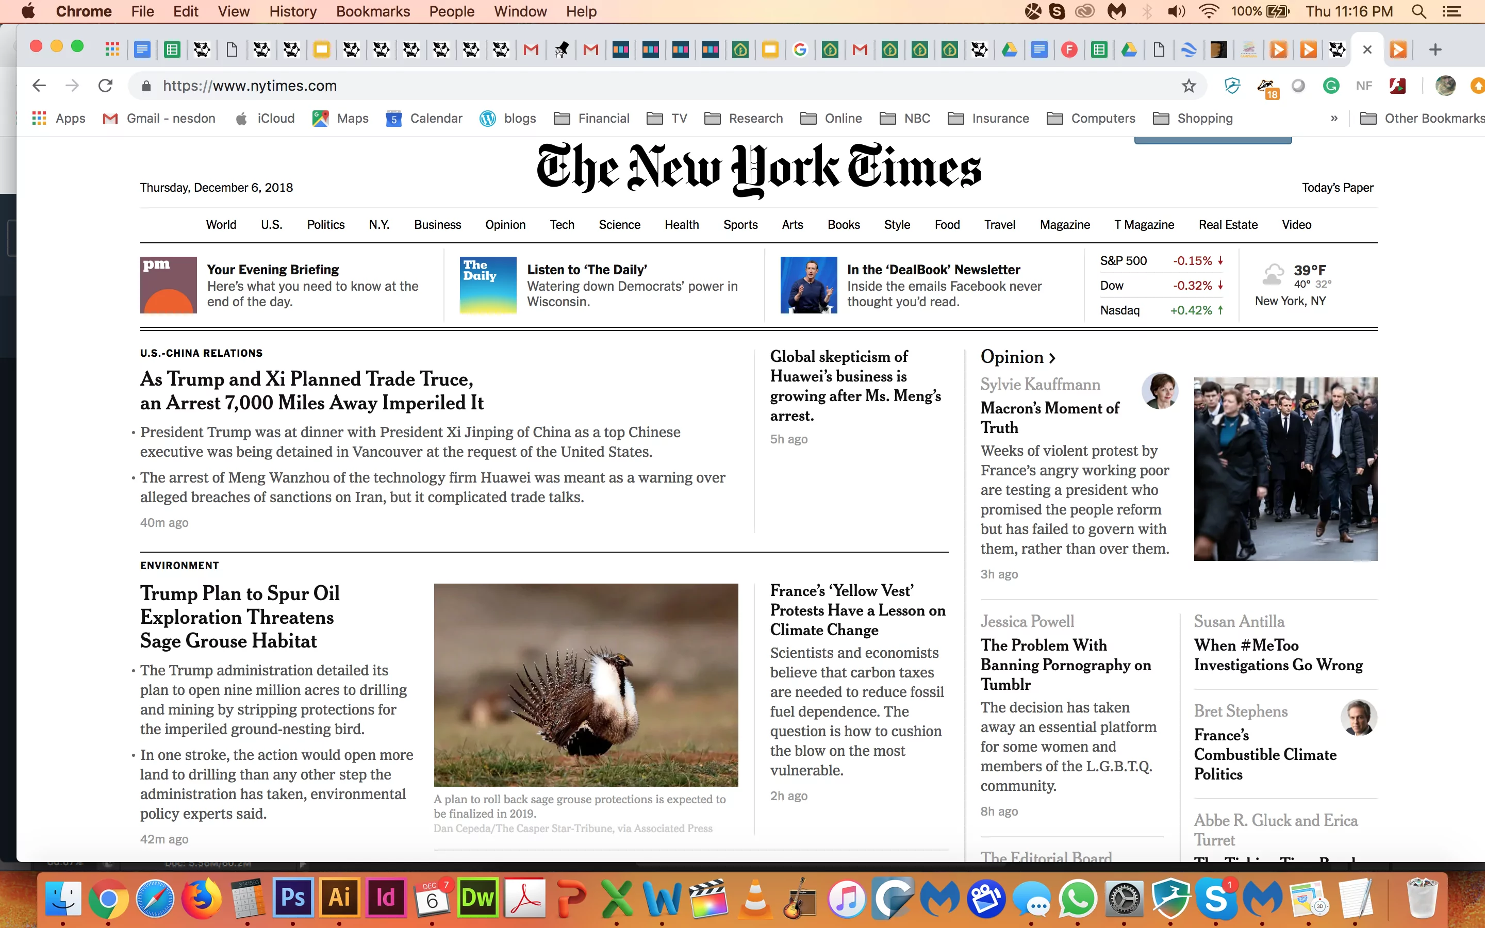Image resolution: width=1485 pixels, height=928 pixels.
Task: Open the Calendar bookmark
Action: (x=424, y=119)
